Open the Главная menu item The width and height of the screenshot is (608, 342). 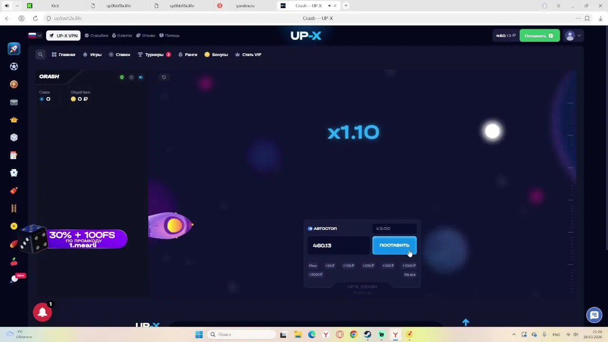(64, 55)
